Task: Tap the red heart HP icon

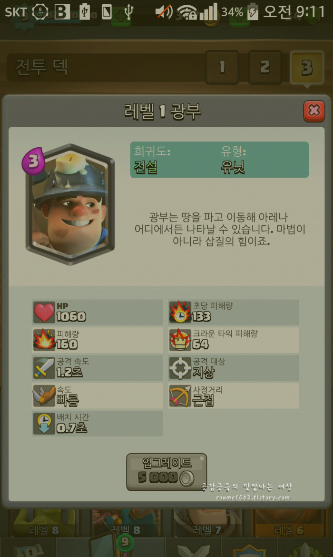Action: click(44, 312)
